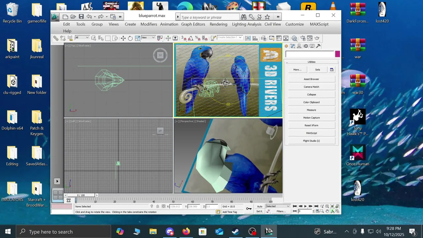This screenshot has height=238, width=423.
Task: Open Select by Name list tool
Action: tap(101, 38)
